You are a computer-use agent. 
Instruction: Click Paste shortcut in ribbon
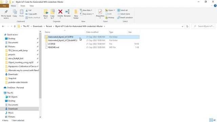[x=33, y=18]
